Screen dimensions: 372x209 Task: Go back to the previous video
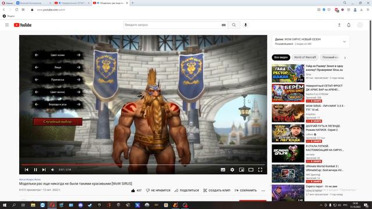pos(27,170)
